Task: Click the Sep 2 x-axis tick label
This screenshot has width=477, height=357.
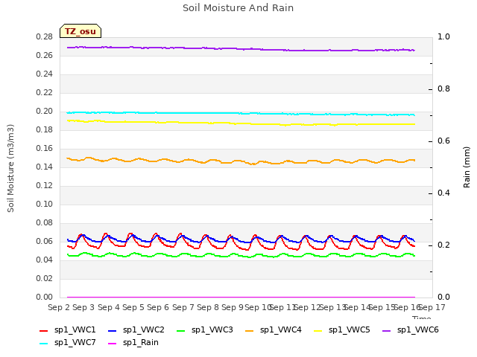Action: coord(59,307)
